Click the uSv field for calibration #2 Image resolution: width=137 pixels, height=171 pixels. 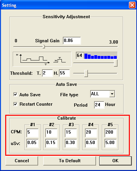click(51, 143)
